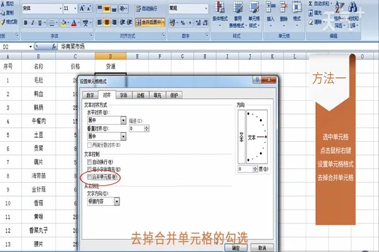Image resolution: width=379 pixels, height=252 pixels.
Task: Open Fill Color bucket in ribbon
Action: click(x=64, y=23)
